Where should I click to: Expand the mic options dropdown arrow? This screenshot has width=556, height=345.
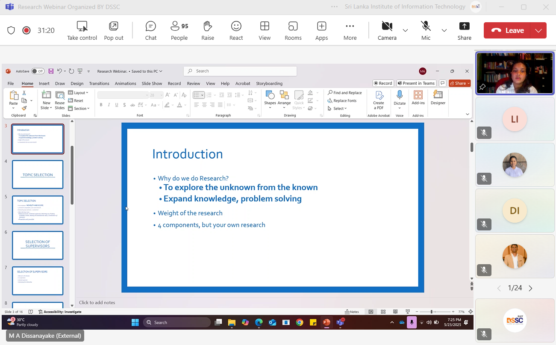(x=444, y=30)
